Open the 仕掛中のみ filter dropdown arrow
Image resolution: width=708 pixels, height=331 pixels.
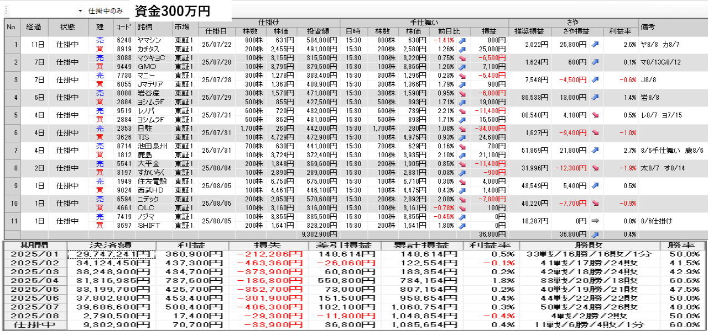(x=80, y=11)
